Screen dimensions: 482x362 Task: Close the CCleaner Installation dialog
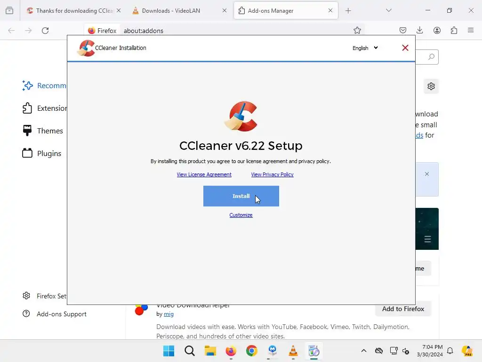[x=405, y=48]
